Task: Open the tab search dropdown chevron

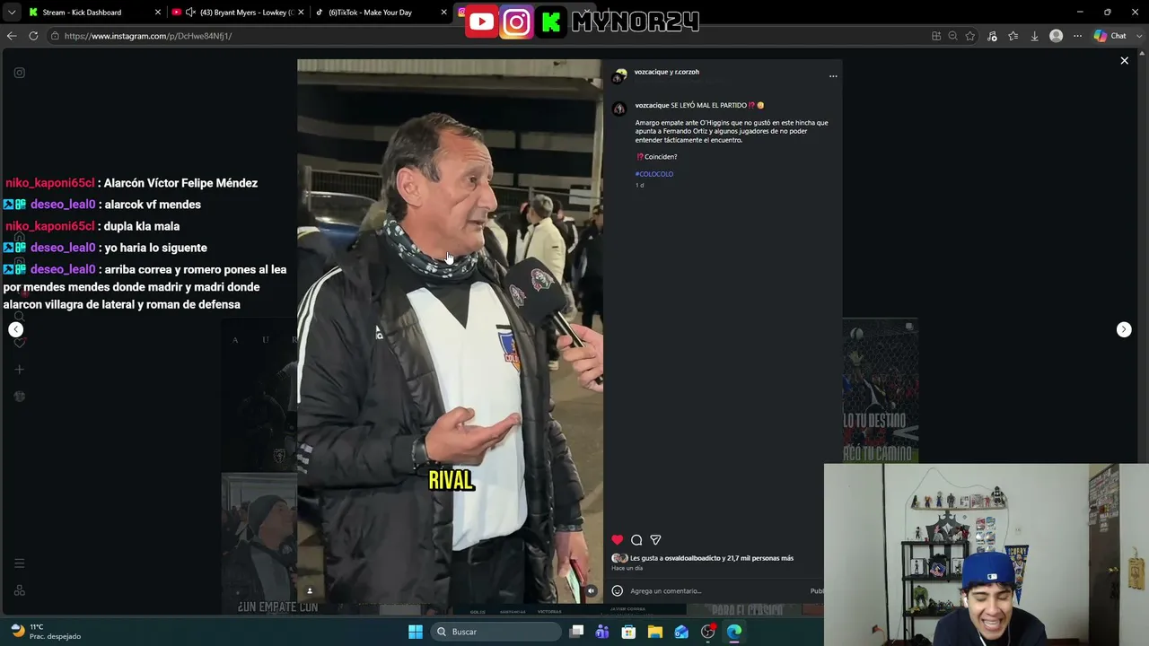Action: 11,13
